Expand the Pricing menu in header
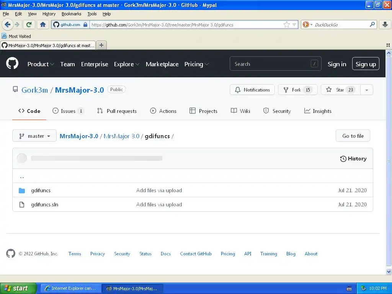The image size is (392, 294). (x=196, y=64)
